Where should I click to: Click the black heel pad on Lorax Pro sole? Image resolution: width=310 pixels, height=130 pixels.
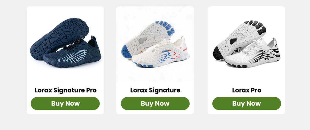[217, 53]
